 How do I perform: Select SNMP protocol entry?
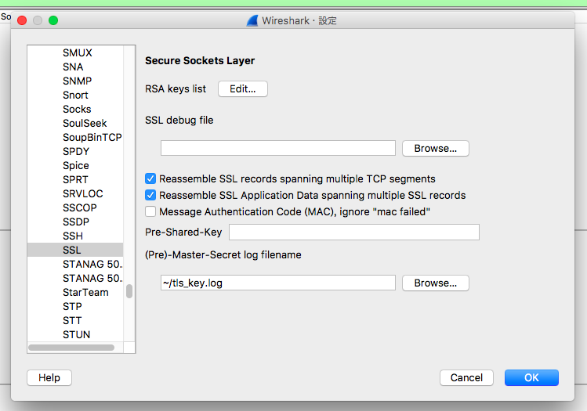point(77,81)
